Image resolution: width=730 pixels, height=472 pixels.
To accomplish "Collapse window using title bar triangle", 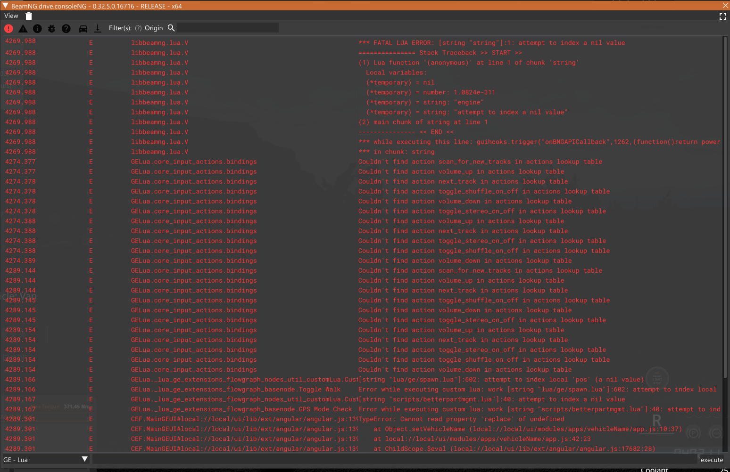I will [6, 6].
